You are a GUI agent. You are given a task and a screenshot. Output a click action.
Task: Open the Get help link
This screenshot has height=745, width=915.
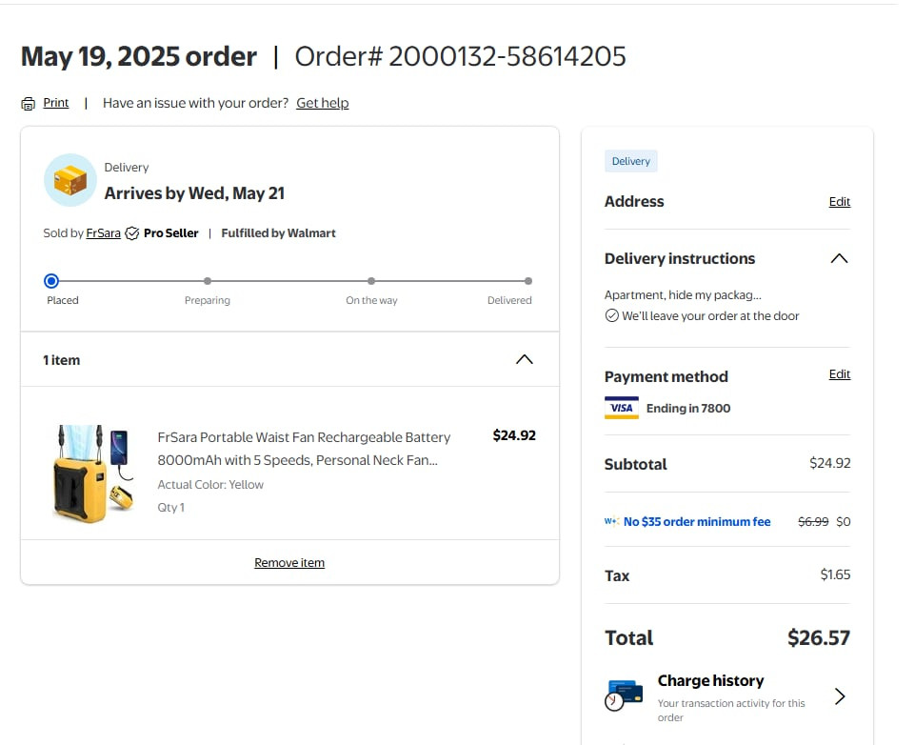322,103
